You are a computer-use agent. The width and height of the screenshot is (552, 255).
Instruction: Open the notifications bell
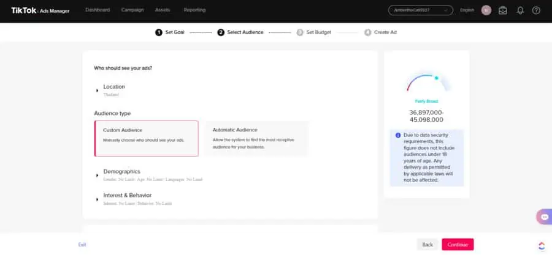click(x=520, y=10)
